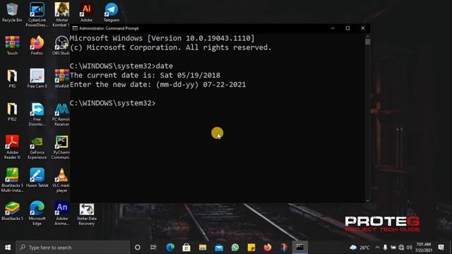
Task: Select the Mortal Kombat desktop shortcut
Action: [x=61, y=14]
